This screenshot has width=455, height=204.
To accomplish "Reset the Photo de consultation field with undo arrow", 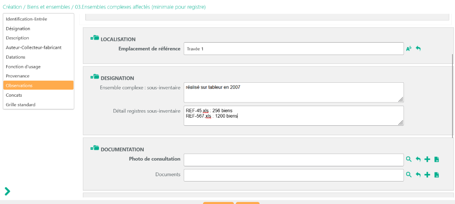I will (x=418, y=159).
